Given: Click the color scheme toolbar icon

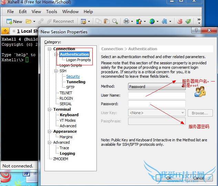Looking at the screenshot, I should click(138, 21).
